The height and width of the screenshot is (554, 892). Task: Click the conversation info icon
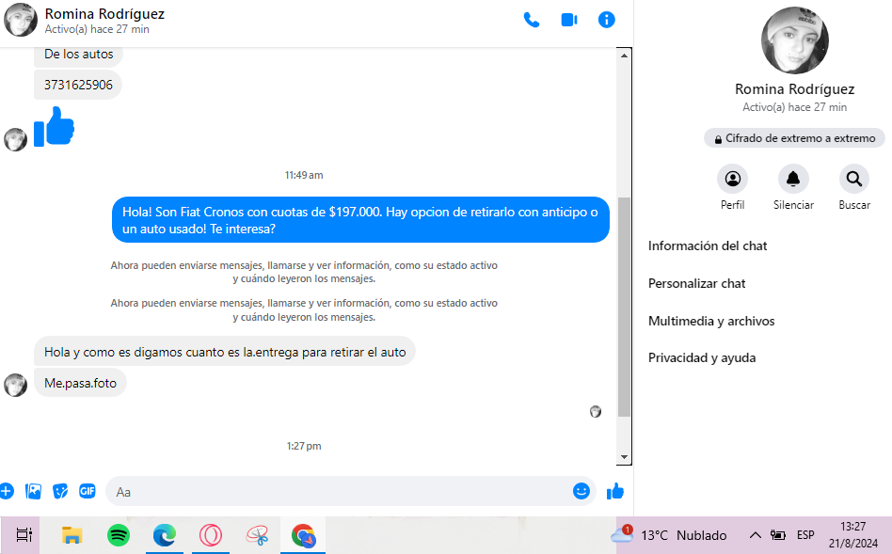[x=607, y=20]
